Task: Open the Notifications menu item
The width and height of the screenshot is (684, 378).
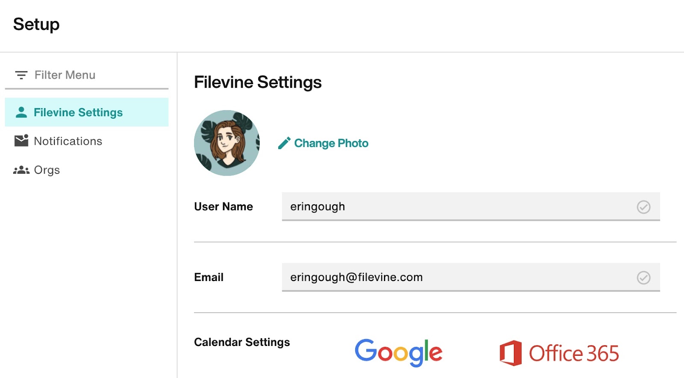Action: (87, 141)
